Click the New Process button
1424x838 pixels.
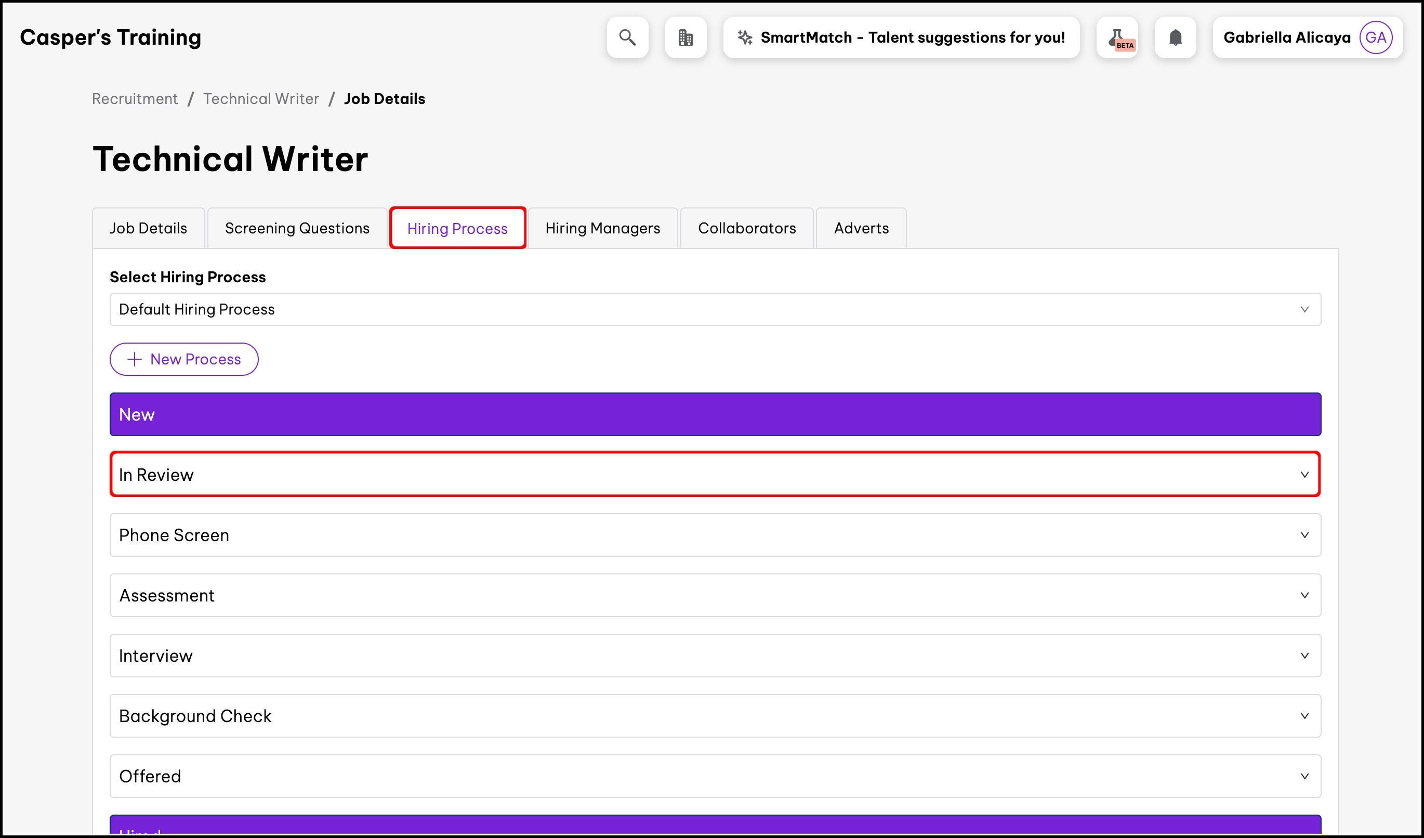click(x=184, y=359)
